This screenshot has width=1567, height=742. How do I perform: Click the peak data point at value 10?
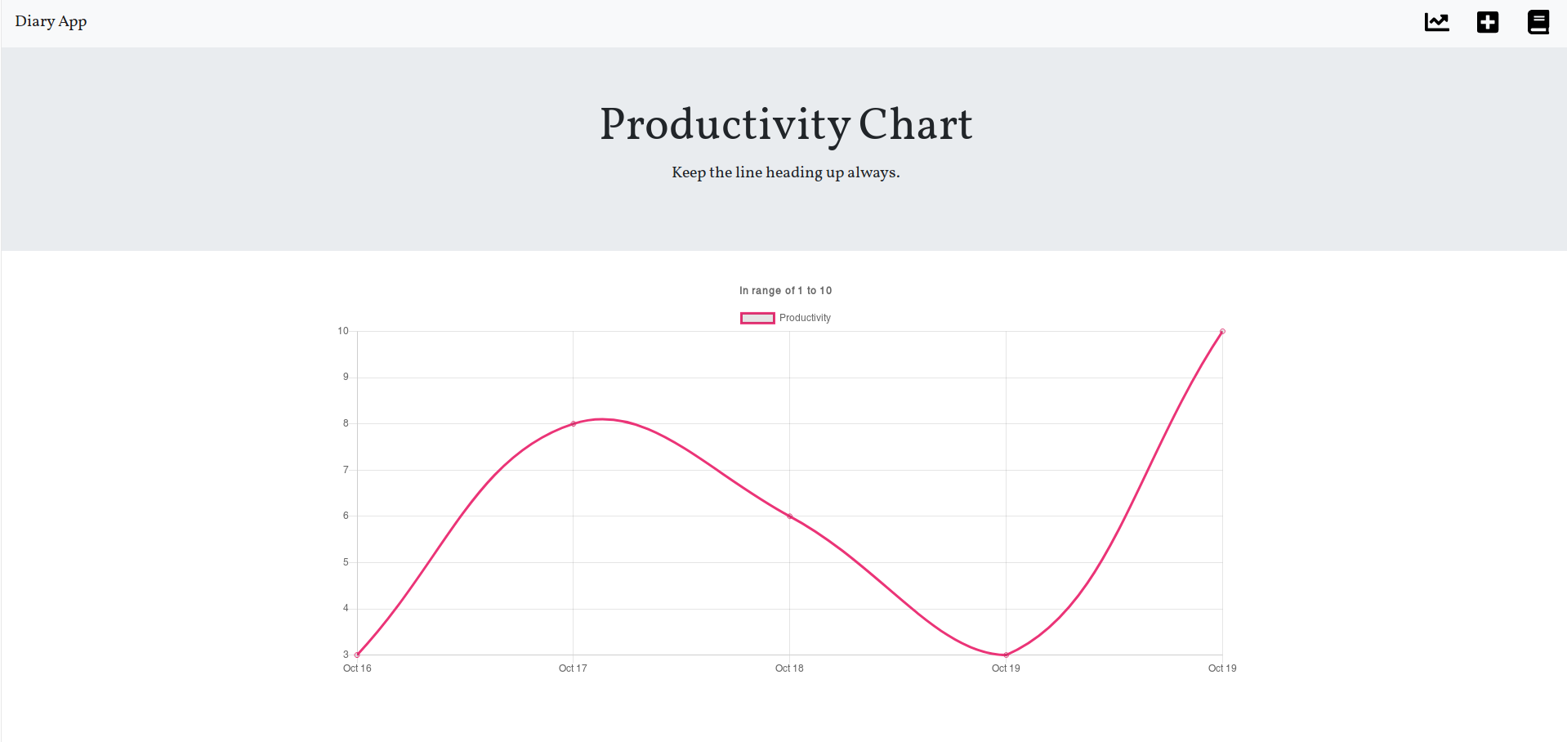(1222, 331)
